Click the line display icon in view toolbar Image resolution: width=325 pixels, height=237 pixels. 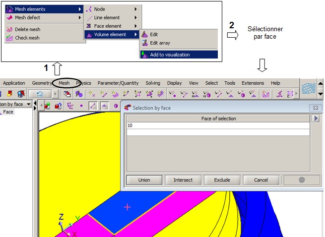pyautogui.click(x=93, y=106)
